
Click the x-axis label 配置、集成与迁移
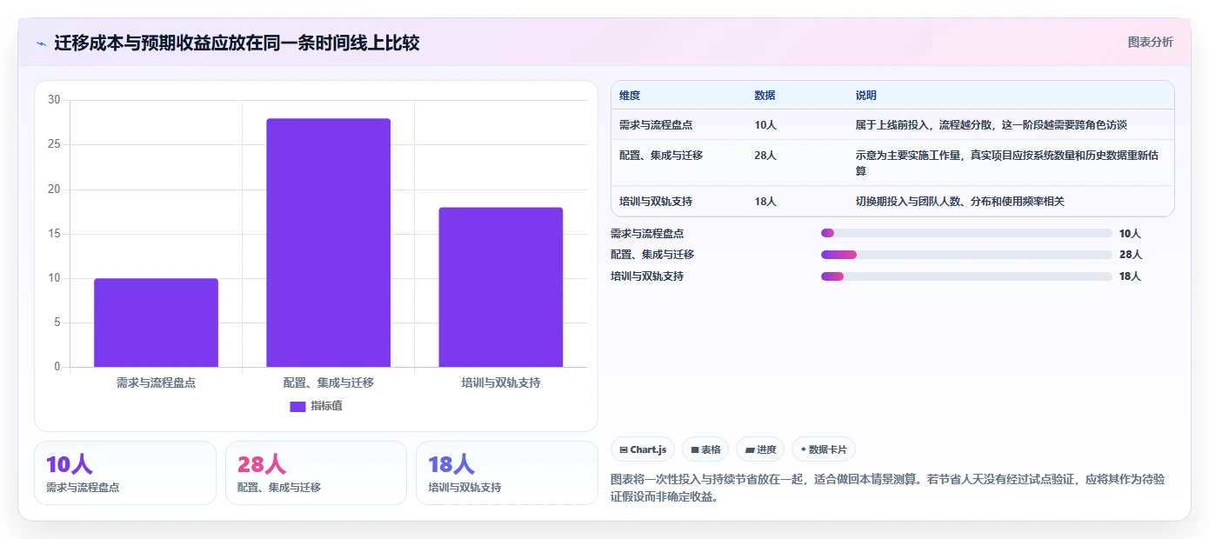pyautogui.click(x=328, y=383)
